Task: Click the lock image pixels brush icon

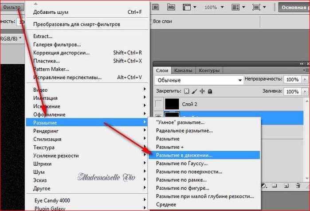Action: [x=194, y=91]
